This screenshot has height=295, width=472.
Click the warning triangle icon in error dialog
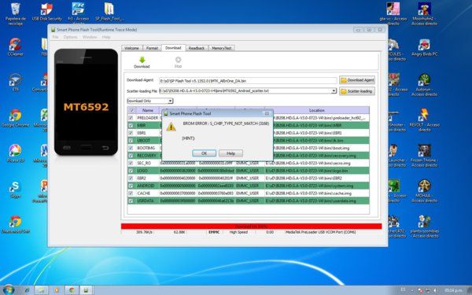pyautogui.click(x=171, y=127)
